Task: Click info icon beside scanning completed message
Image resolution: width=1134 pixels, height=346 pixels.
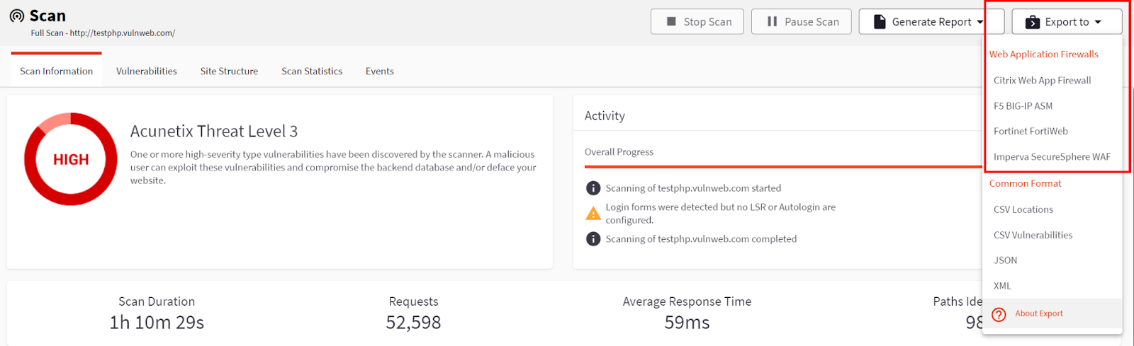Action: (593, 239)
